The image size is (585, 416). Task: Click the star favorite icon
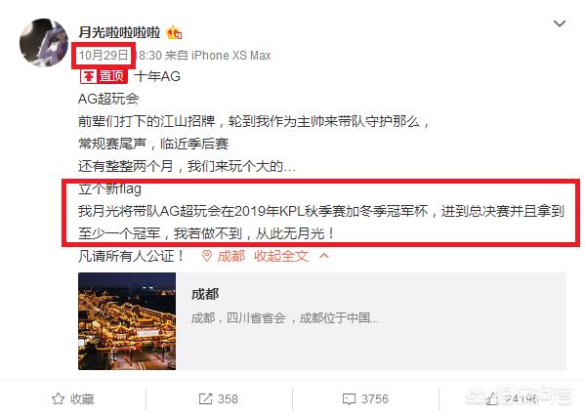click(58, 398)
